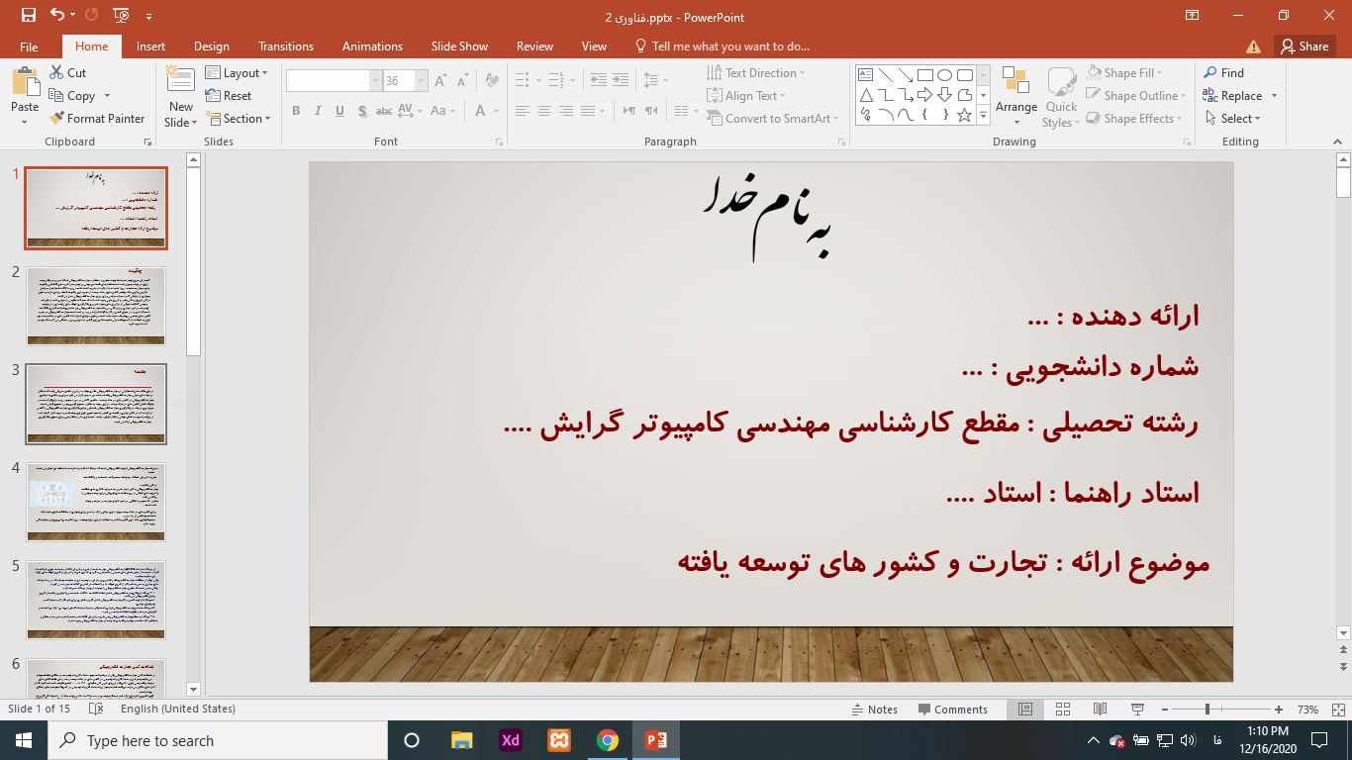Image resolution: width=1352 pixels, height=760 pixels.
Task: Toggle Normal view button in status bar
Action: coord(1025,710)
